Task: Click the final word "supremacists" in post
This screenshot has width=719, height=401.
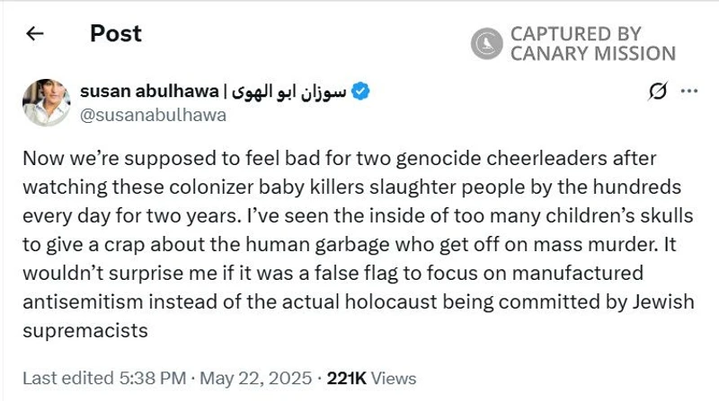Action: (84, 330)
